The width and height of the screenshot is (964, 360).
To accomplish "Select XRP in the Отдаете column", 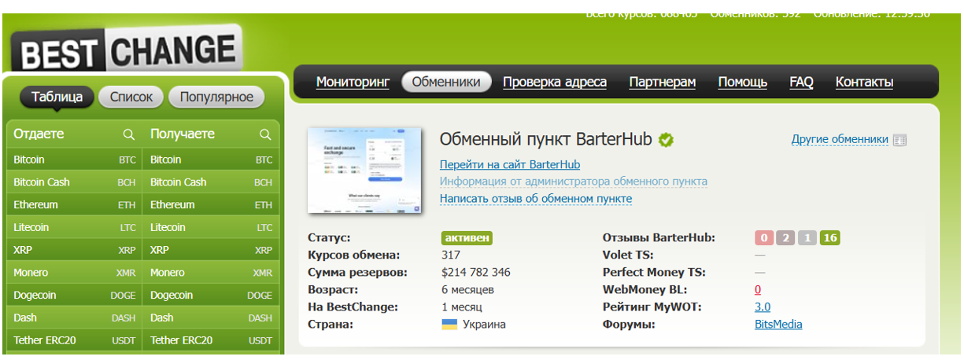I will point(74,250).
